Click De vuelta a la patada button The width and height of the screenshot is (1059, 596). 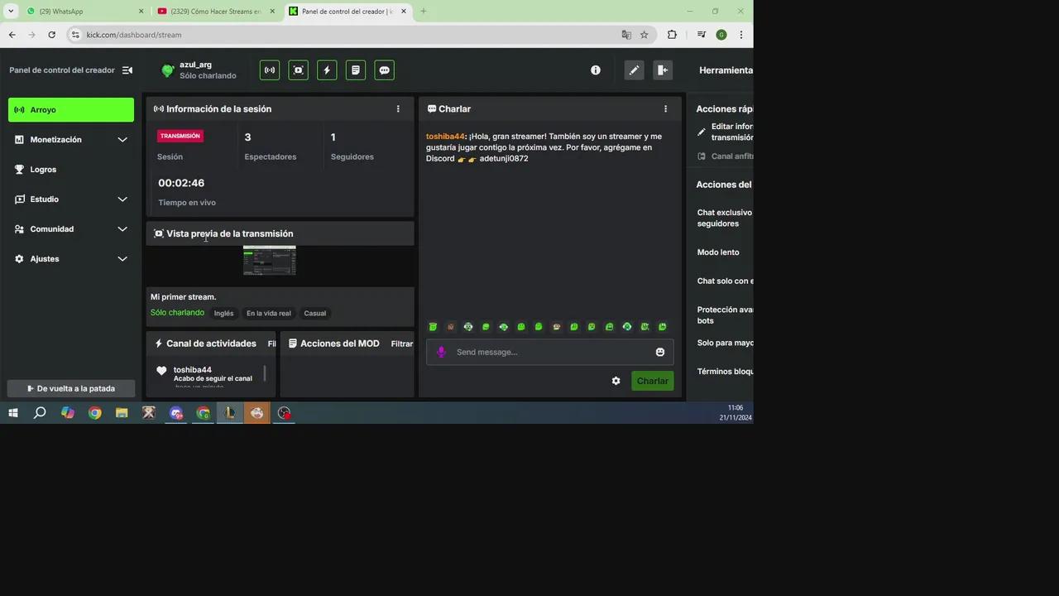(71, 388)
